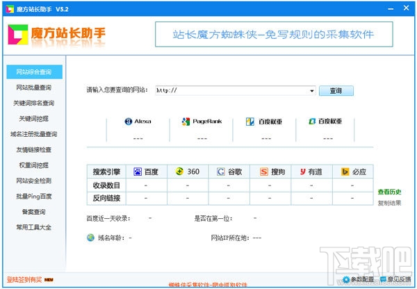Click the 反向链接 row label

pos(106,198)
